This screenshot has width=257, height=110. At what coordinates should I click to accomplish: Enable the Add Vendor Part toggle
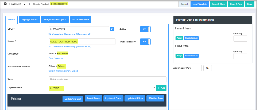point(206,68)
